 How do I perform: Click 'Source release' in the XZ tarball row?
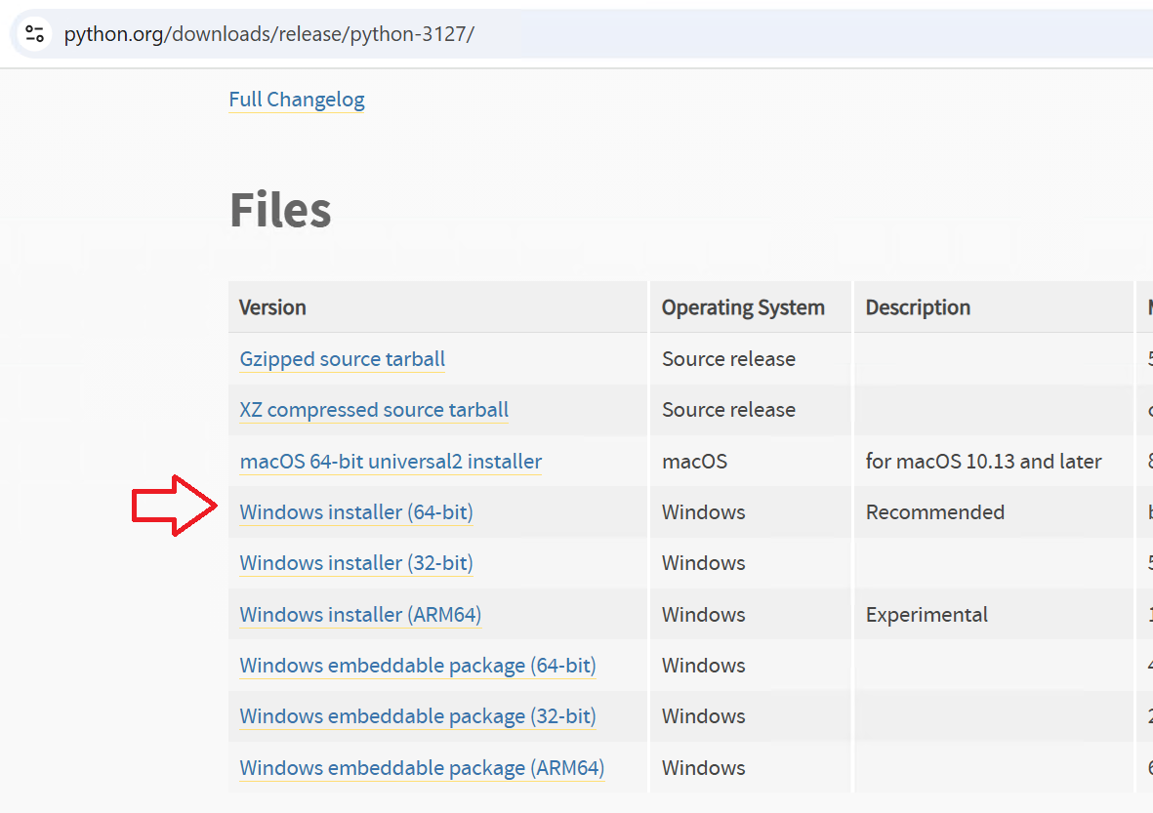point(728,410)
